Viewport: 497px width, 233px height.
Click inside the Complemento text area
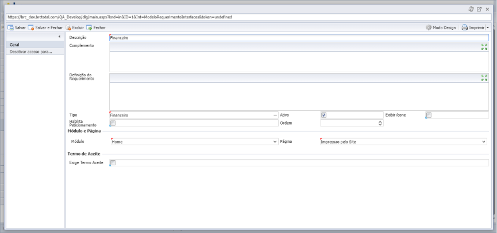[299, 62]
